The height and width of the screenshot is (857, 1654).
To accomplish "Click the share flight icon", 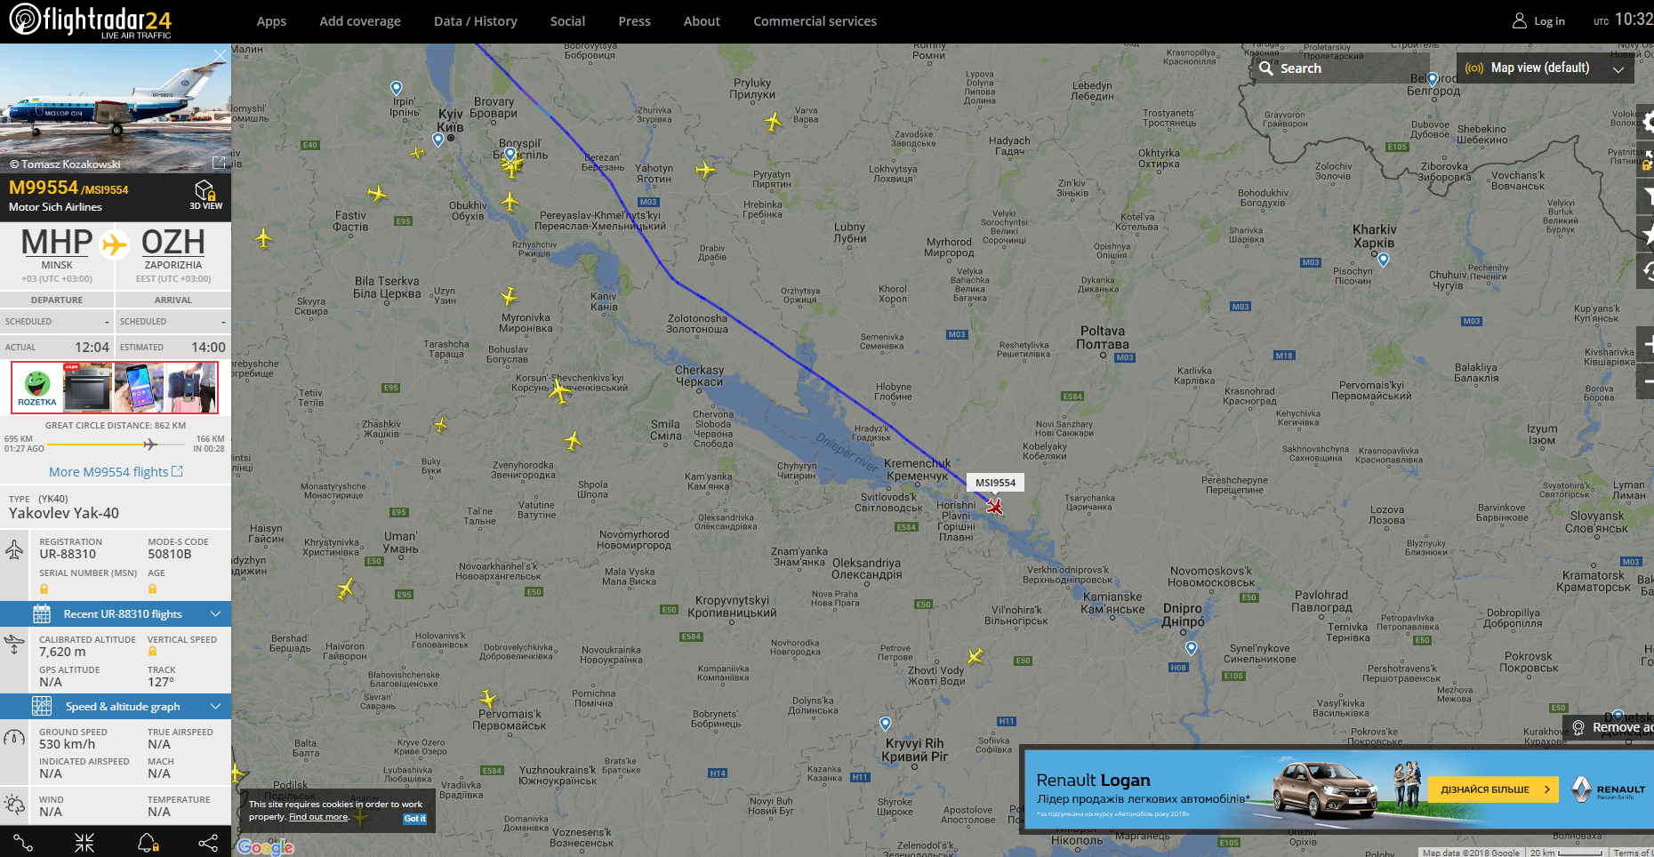I will [208, 843].
